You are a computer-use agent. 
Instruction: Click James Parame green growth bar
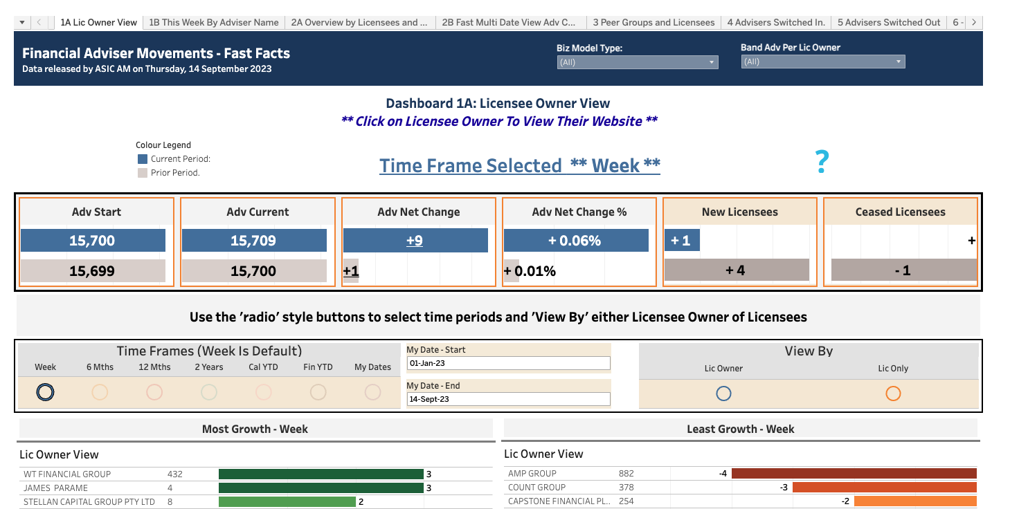pyautogui.click(x=321, y=488)
